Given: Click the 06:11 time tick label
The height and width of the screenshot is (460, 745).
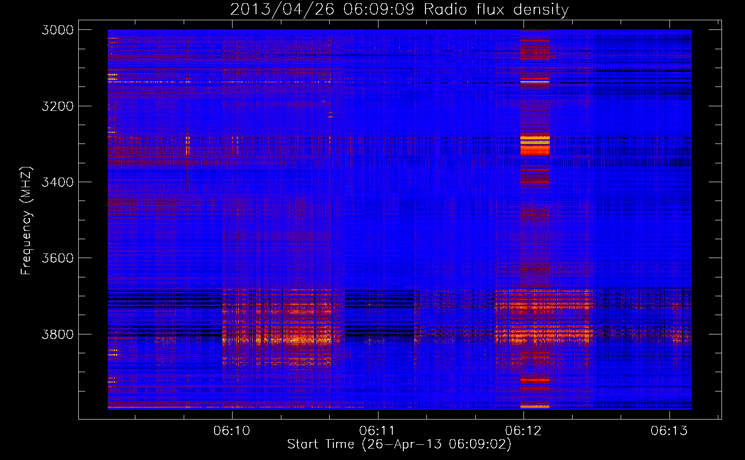Looking at the screenshot, I should click(x=378, y=431).
